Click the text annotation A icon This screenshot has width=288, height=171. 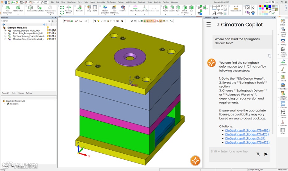tap(214, 13)
